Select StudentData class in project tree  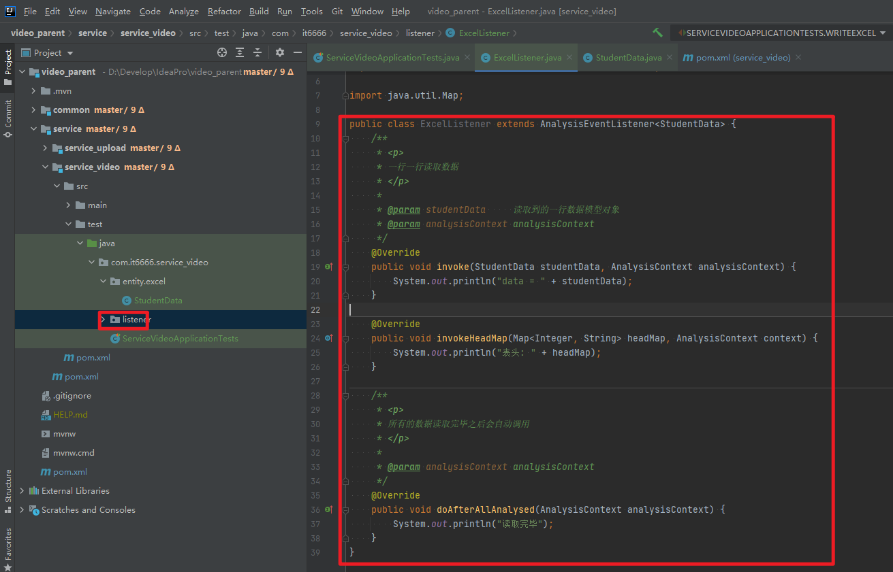pyautogui.click(x=158, y=300)
